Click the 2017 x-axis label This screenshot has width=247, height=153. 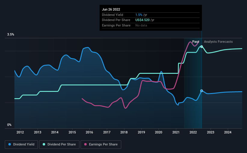pos(107,132)
